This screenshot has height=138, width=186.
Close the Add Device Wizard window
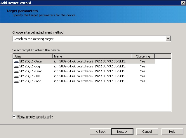coord(183,3)
